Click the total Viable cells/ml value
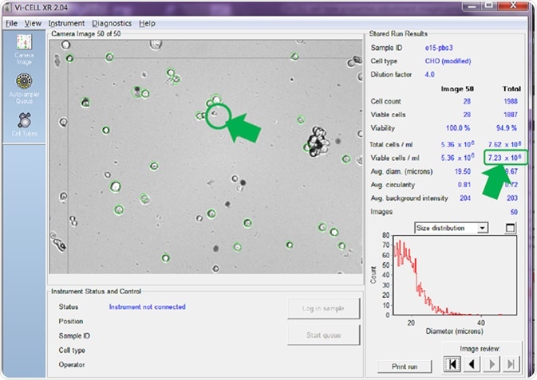This screenshot has width=537, height=380. 503,159
